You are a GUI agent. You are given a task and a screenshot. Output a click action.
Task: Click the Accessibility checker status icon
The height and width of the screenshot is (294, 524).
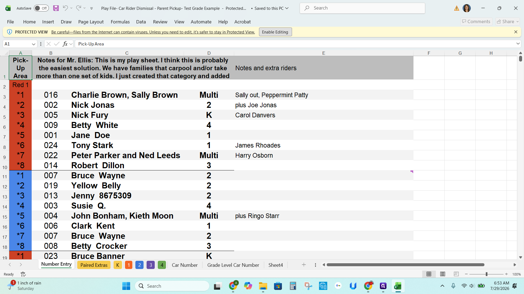pyautogui.click(x=23, y=274)
